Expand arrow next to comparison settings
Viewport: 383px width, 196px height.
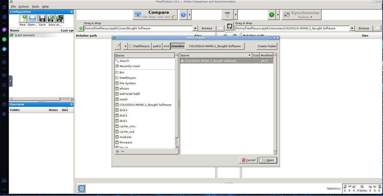click(190, 15)
